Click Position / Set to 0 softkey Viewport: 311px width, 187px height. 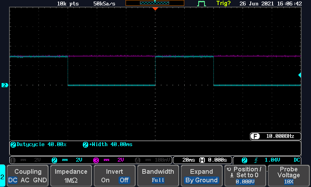point(245,176)
